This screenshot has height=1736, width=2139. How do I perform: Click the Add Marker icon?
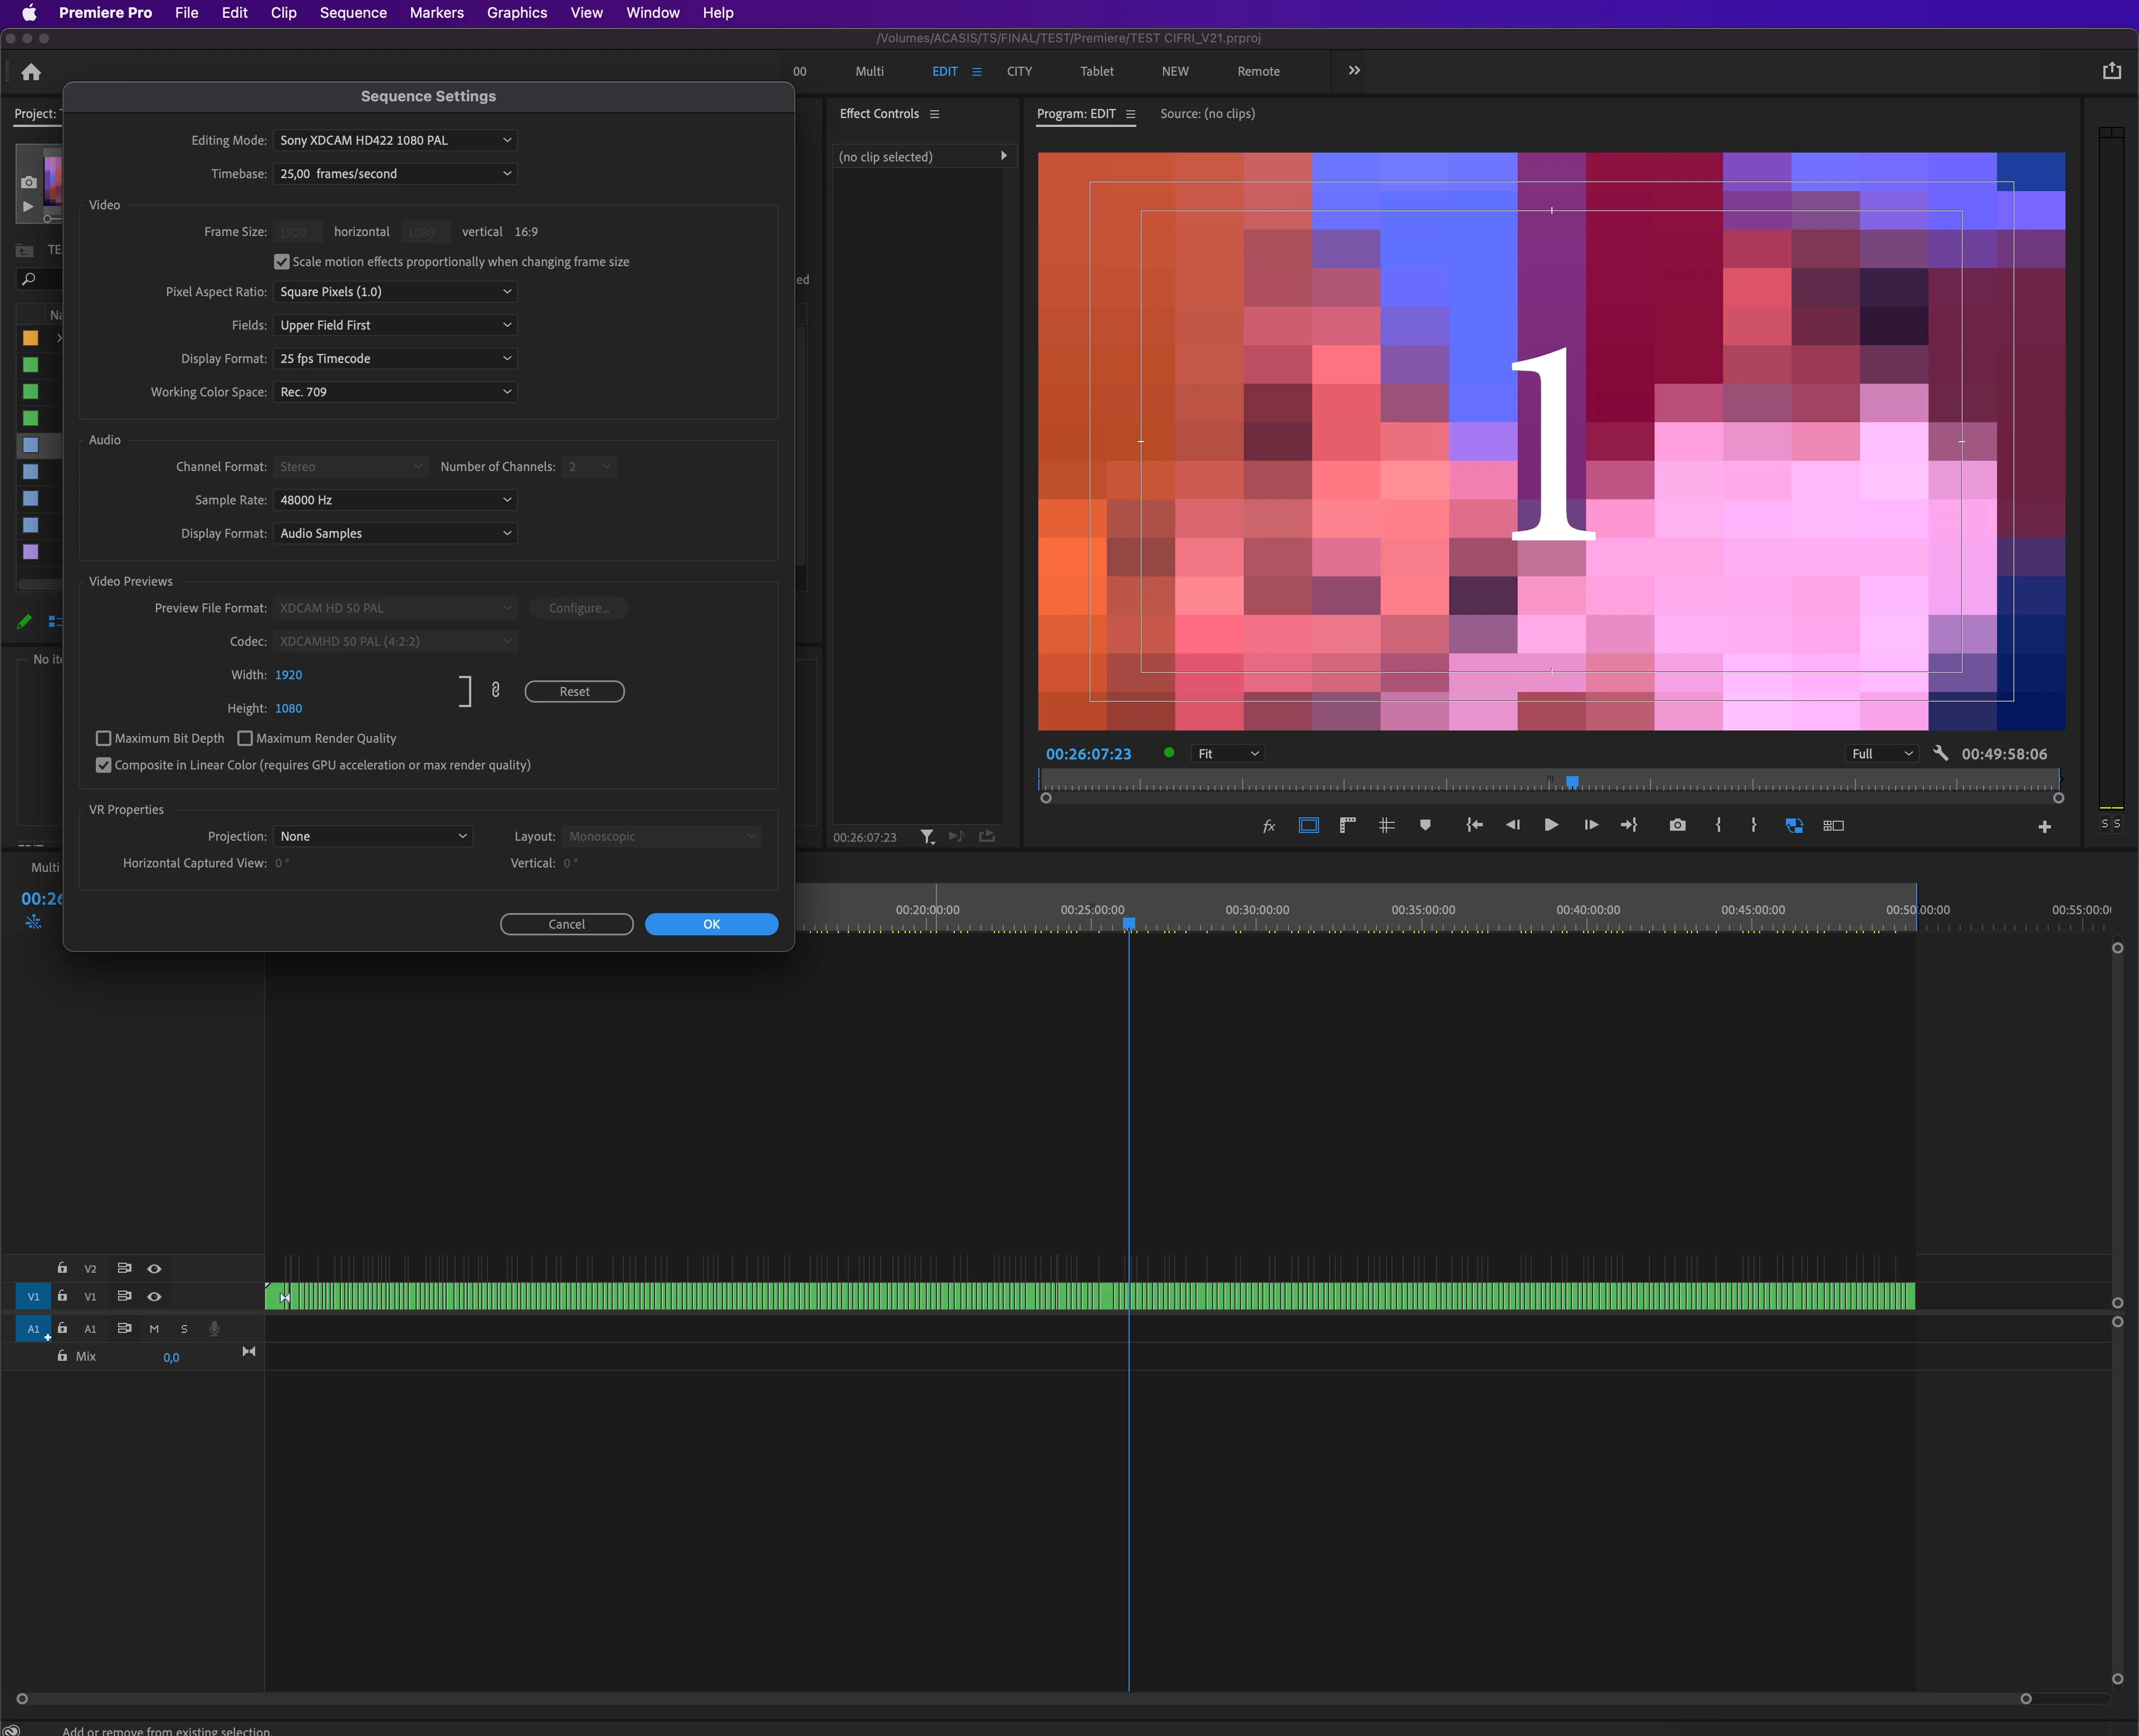click(1425, 825)
